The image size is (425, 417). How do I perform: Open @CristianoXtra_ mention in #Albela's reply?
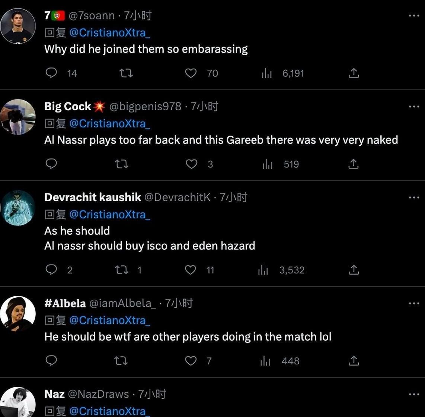point(110,320)
